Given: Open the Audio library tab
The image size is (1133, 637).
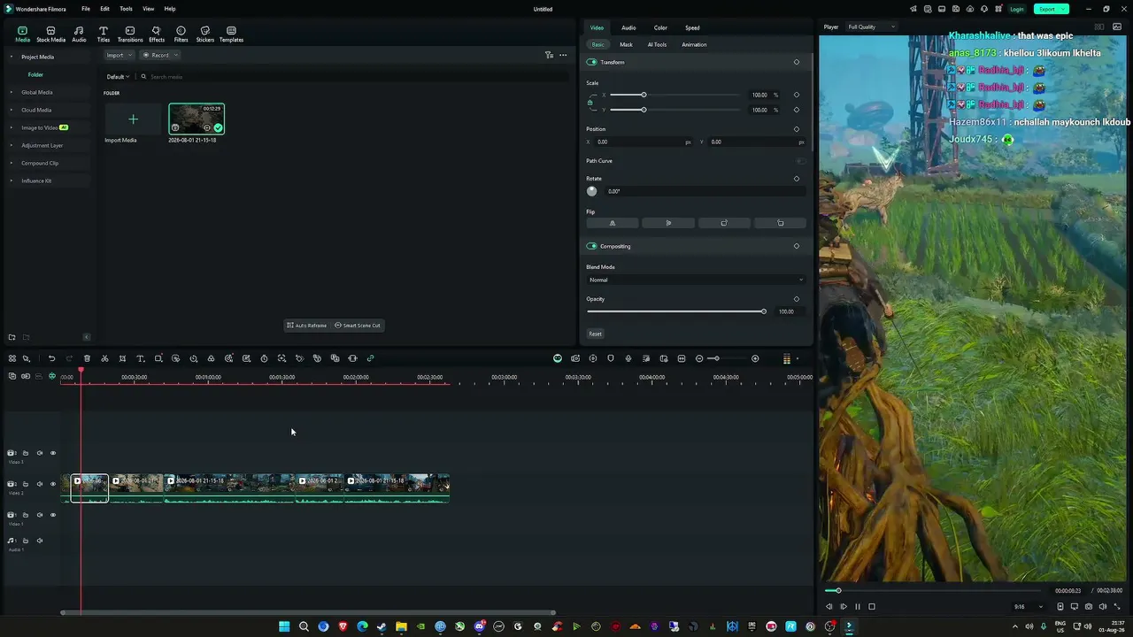Looking at the screenshot, I should point(79,34).
